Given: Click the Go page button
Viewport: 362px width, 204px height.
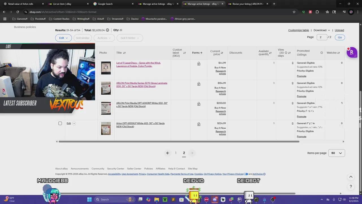Looking at the screenshot, I should [x=340, y=37].
